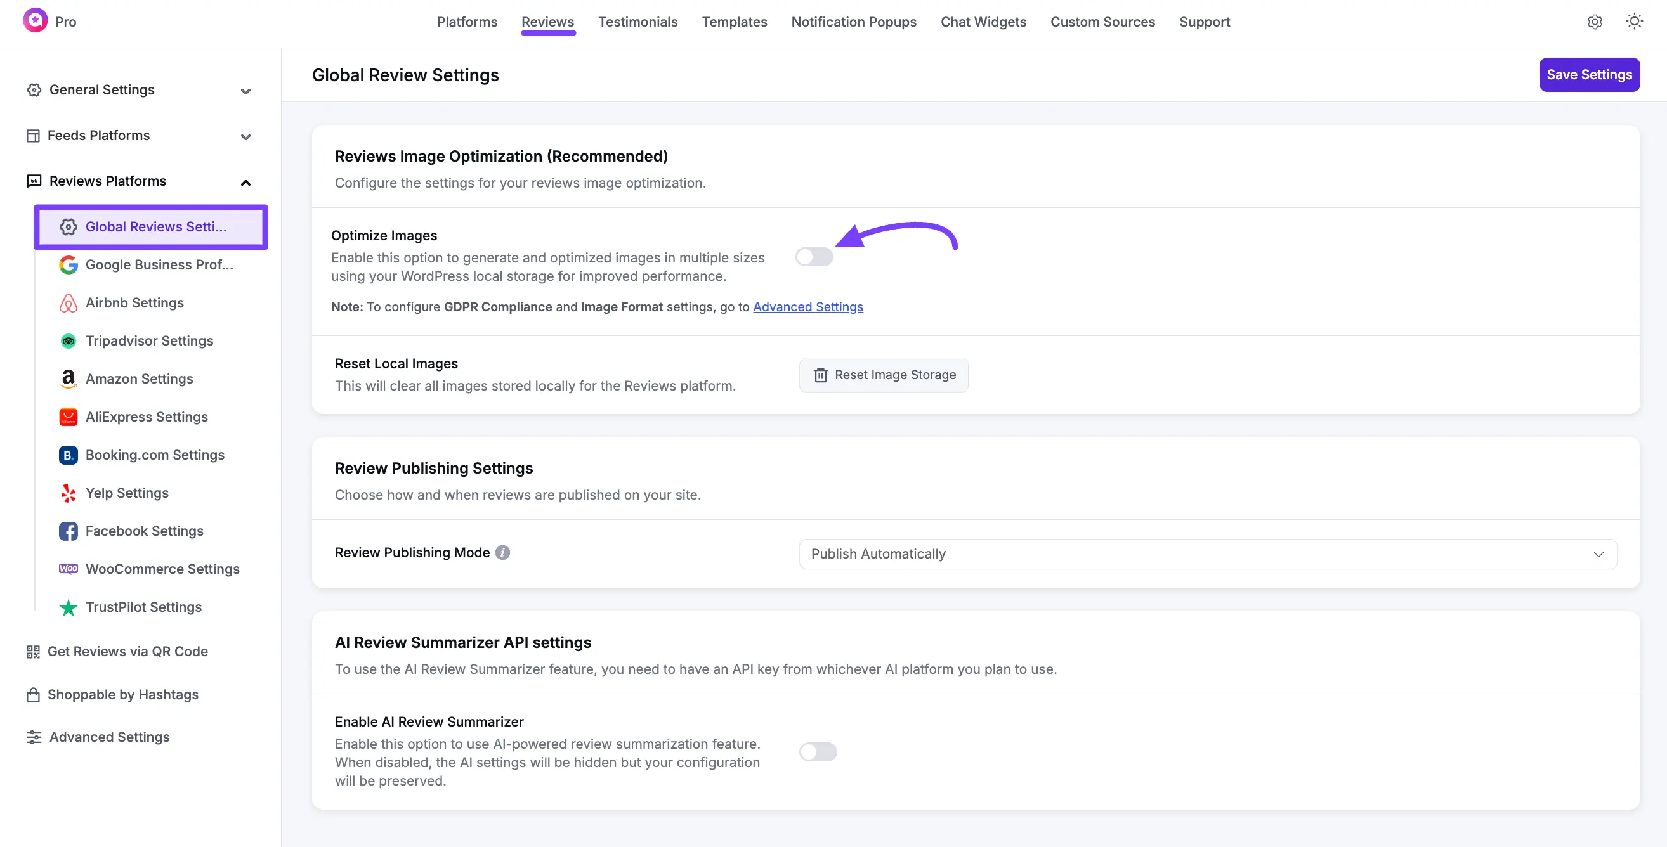This screenshot has height=847, width=1667.
Task: Open Amazon Settings using the Amazon icon
Action: coord(68,379)
